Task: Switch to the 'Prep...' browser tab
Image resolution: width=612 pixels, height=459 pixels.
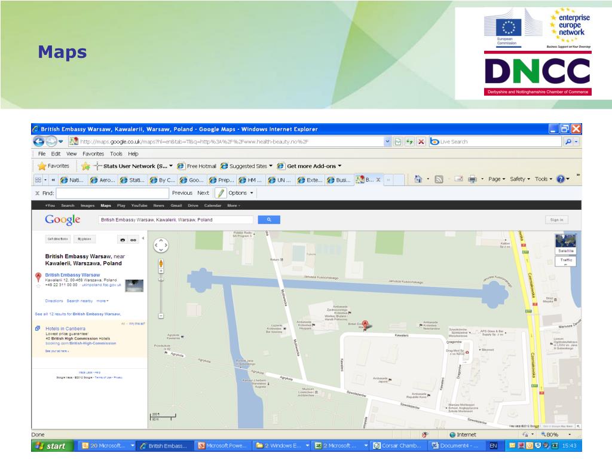Action: tap(221, 180)
